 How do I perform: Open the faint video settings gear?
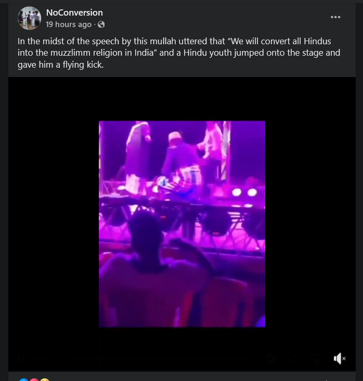tap(270, 358)
